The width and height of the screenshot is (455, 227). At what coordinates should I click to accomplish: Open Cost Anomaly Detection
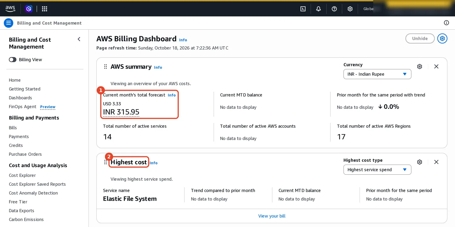tap(33, 193)
